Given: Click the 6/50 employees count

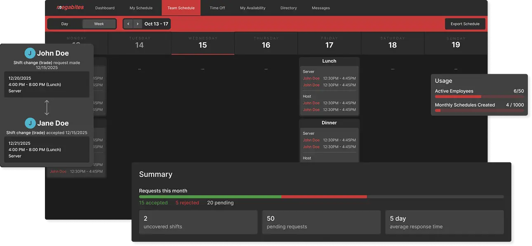Looking at the screenshot, I should pyautogui.click(x=519, y=91).
